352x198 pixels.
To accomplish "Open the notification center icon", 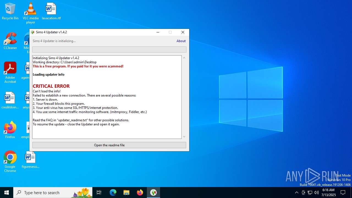I will pos(343,193).
